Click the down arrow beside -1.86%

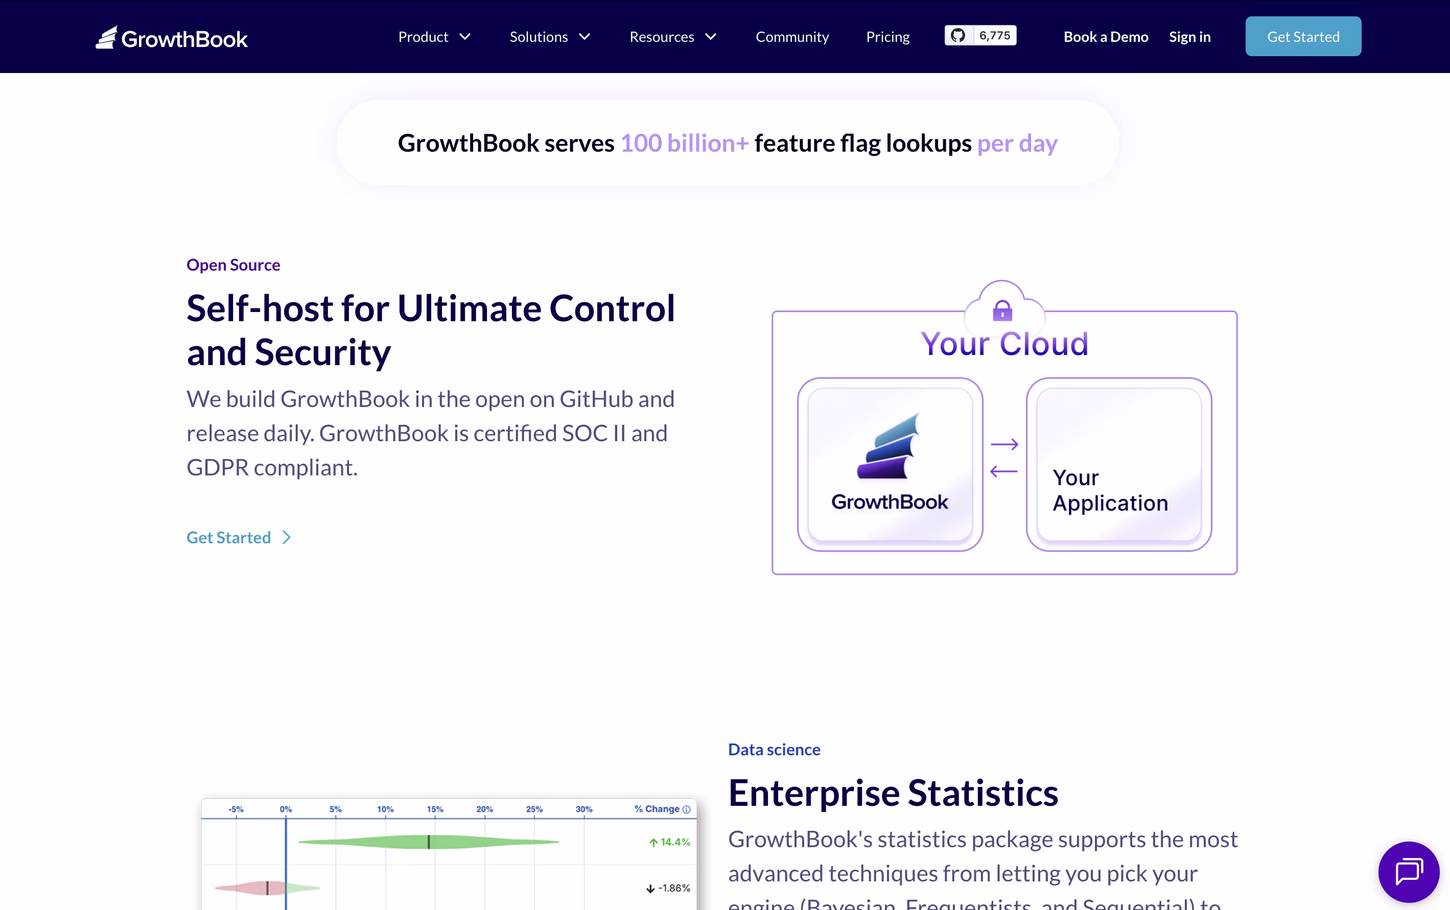click(x=650, y=889)
